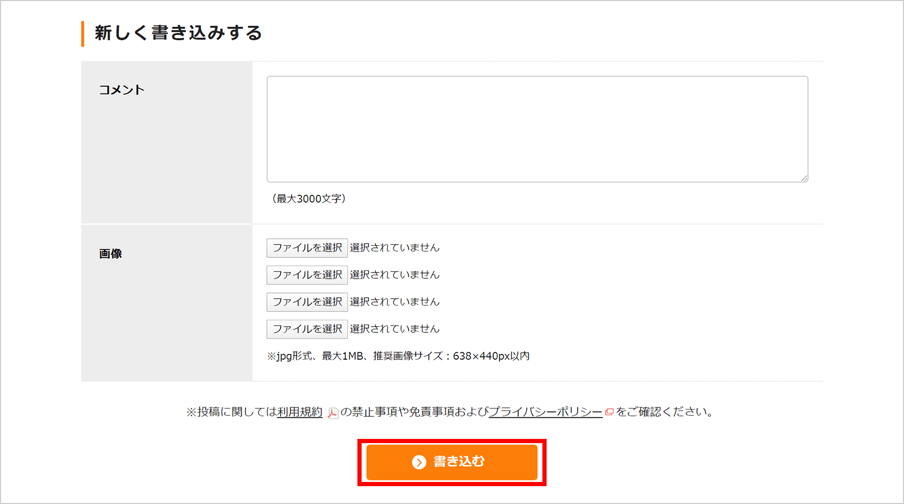Open the 利用規約 link
Image resolution: width=904 pixels, height=504 pixels.
[x=300, y=412]
